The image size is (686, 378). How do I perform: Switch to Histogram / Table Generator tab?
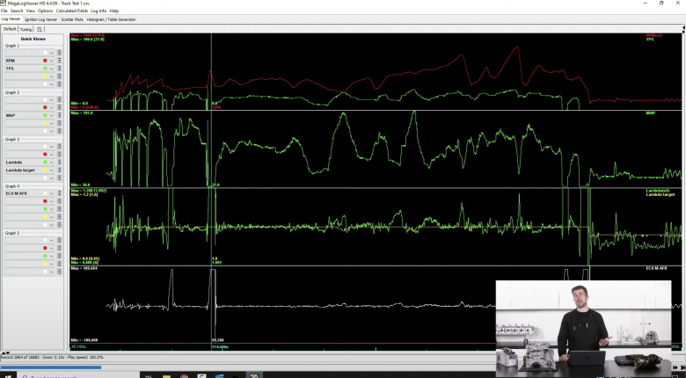click(111, 19)
